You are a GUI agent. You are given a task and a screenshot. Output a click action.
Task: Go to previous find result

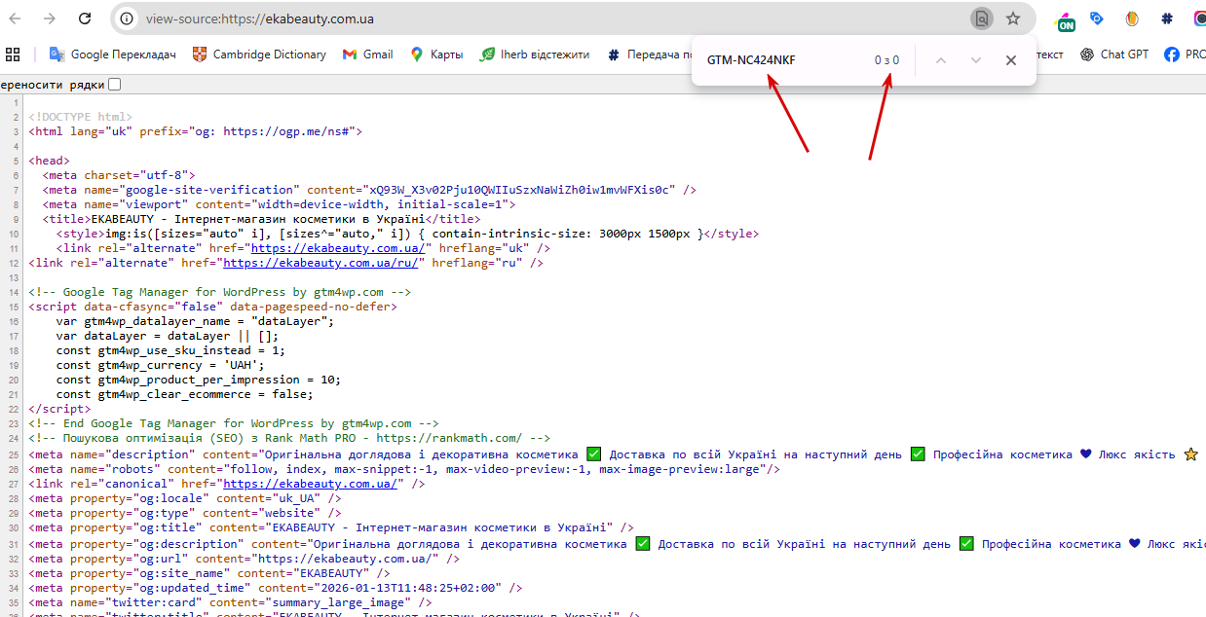tap(941, 60)
